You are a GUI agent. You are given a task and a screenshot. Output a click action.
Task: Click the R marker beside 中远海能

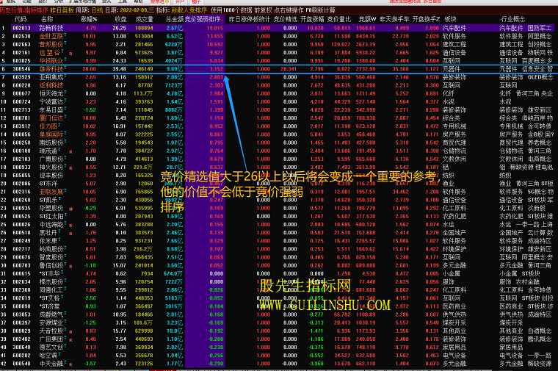click(x=70, y=226)
